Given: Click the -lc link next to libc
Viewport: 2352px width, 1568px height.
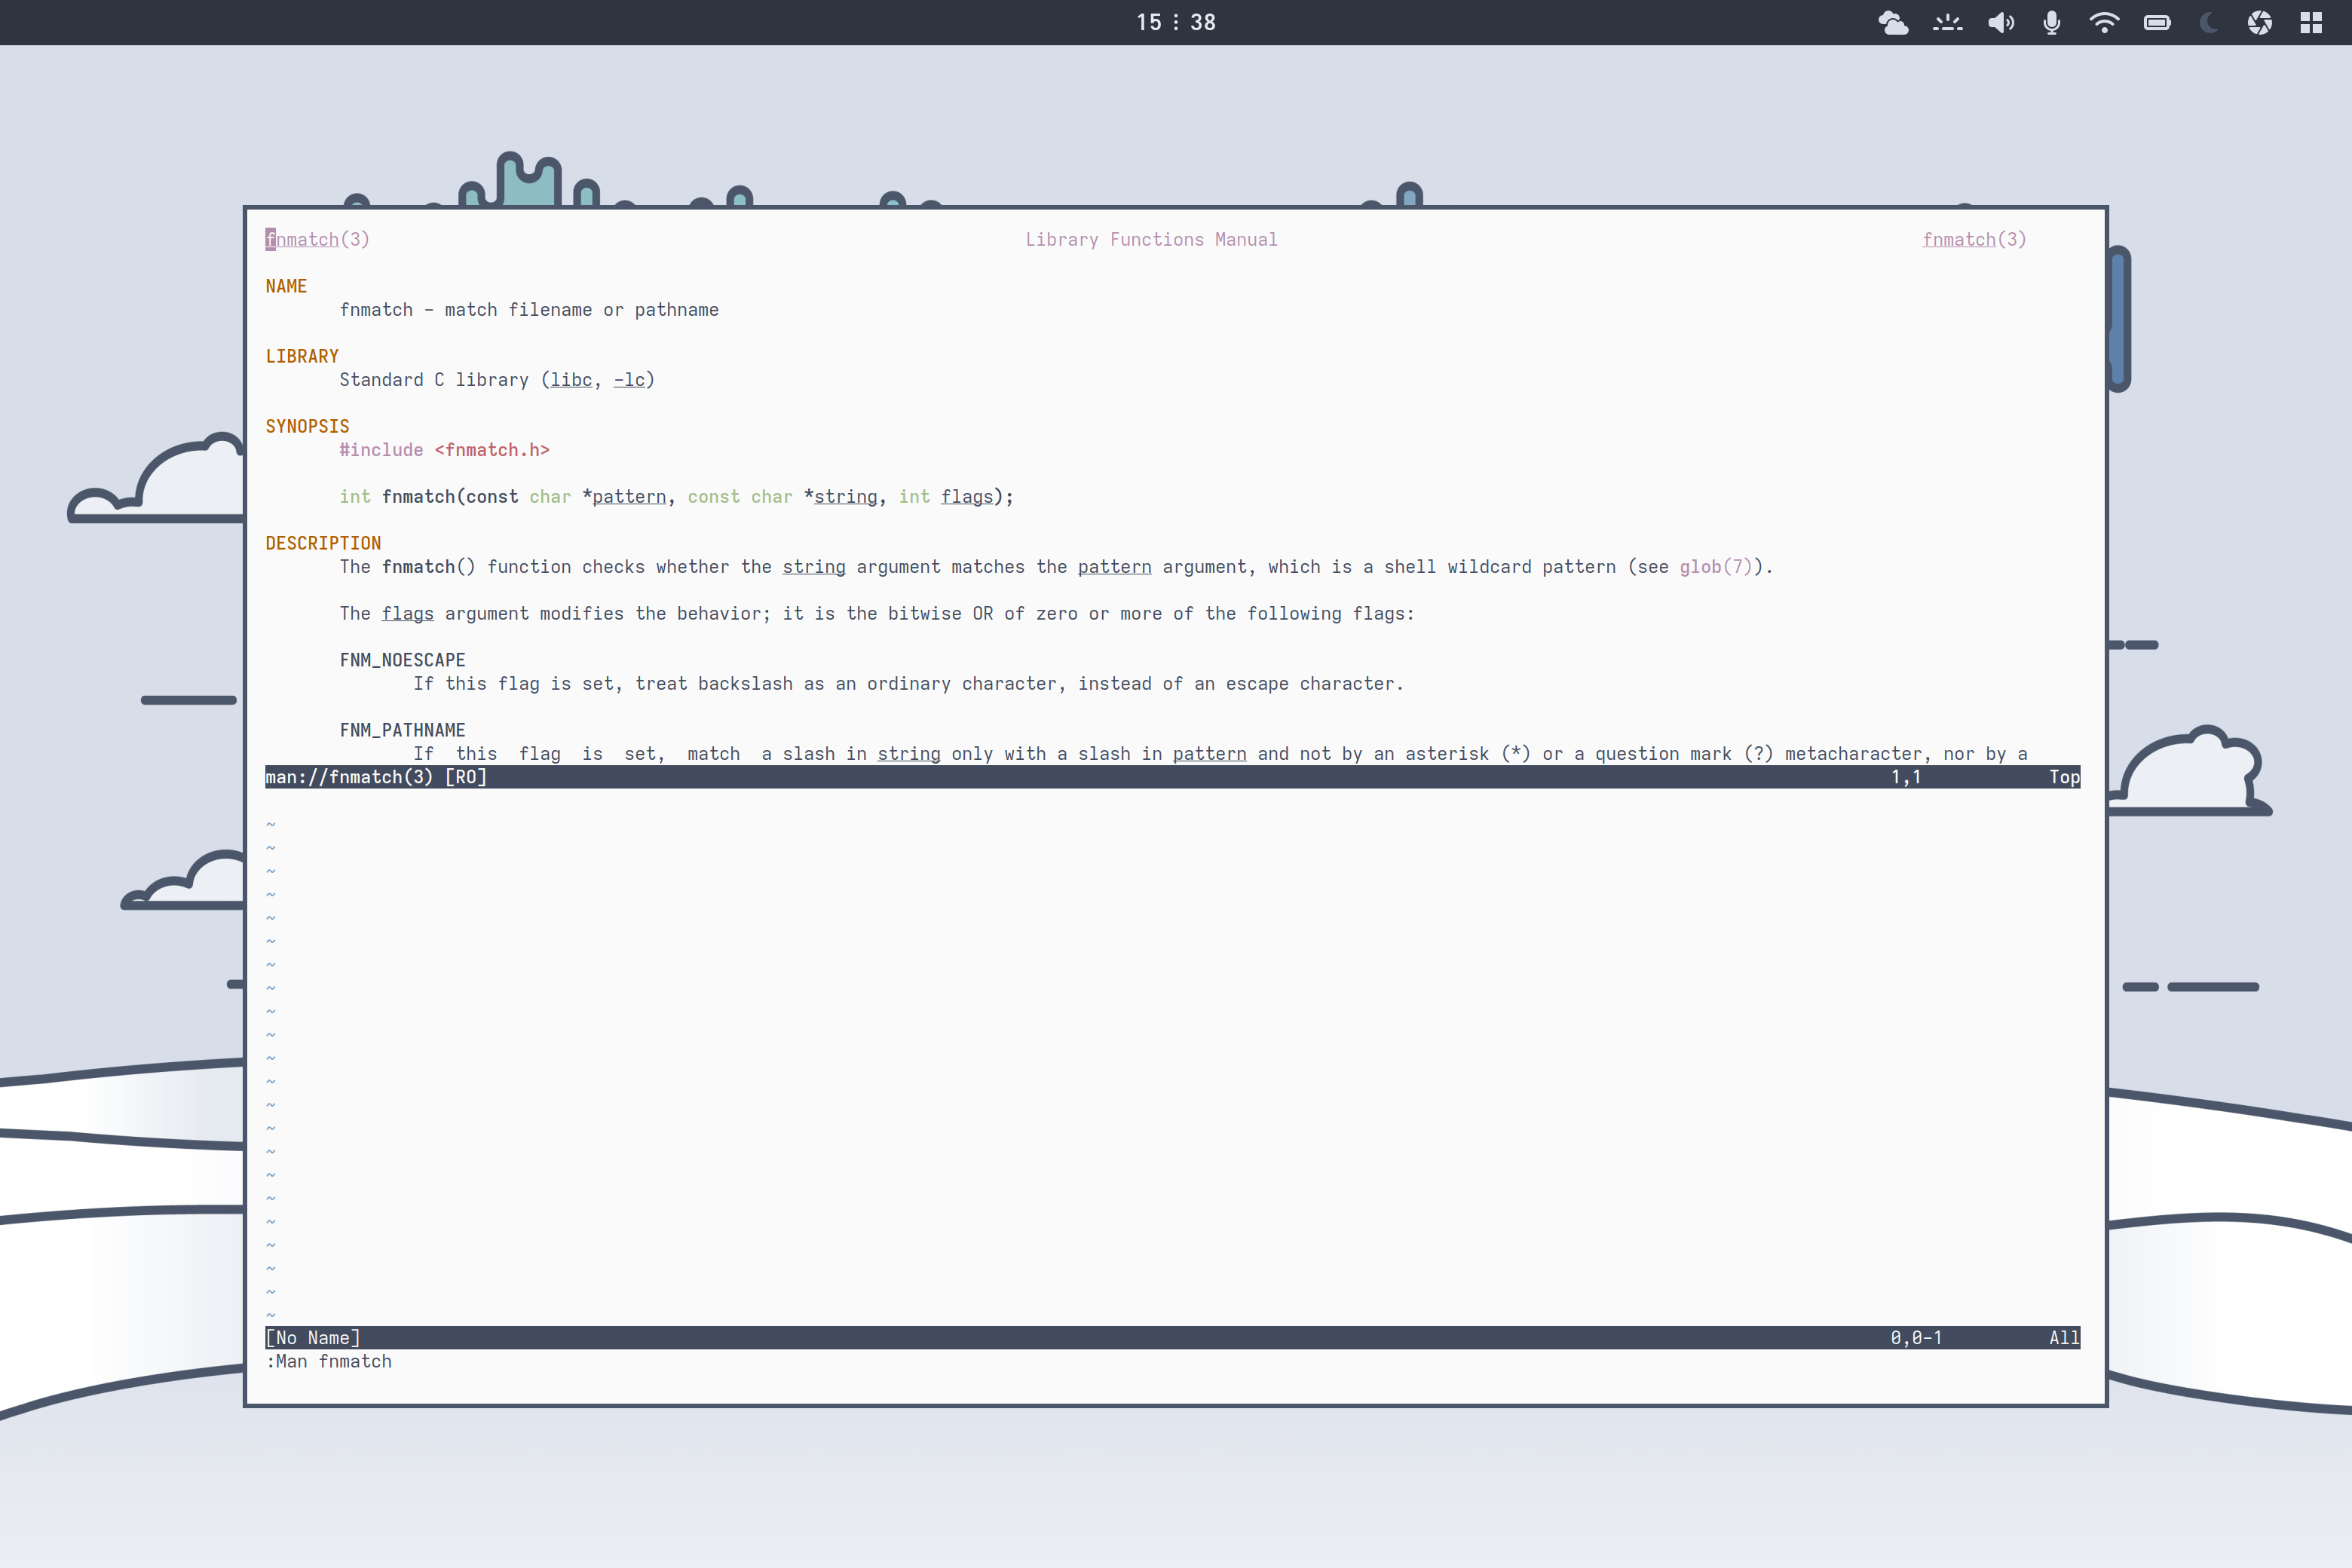Looking at the screenshot, I should click(629, 380).
